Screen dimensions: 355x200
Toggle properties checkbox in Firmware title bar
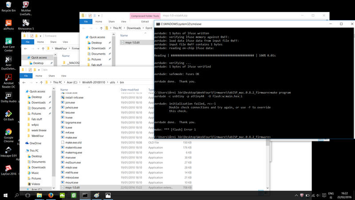[32, 36]
